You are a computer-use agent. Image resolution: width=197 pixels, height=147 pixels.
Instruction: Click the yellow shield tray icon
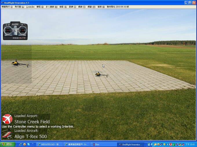pos(164,144)
